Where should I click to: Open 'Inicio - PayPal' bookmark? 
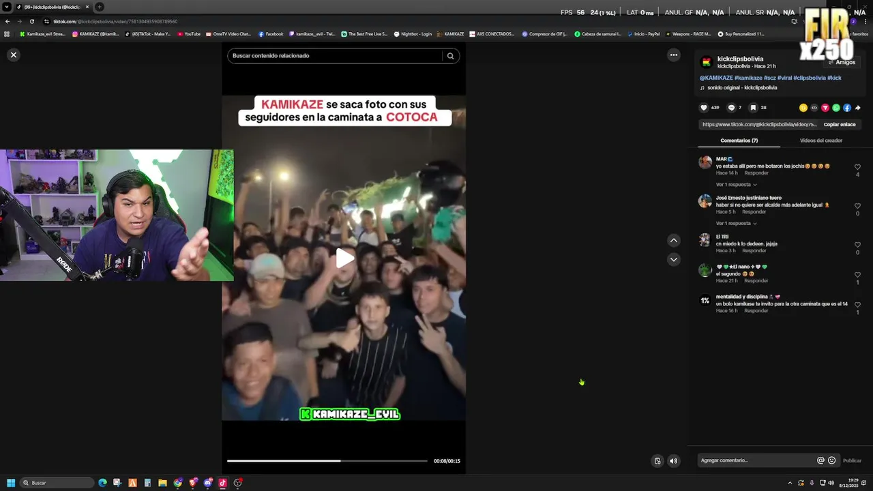click(643, 34)
